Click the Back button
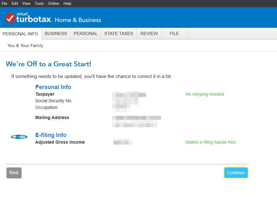The width and height of the screenshot is (277, 209). click(x=14, y=173)
